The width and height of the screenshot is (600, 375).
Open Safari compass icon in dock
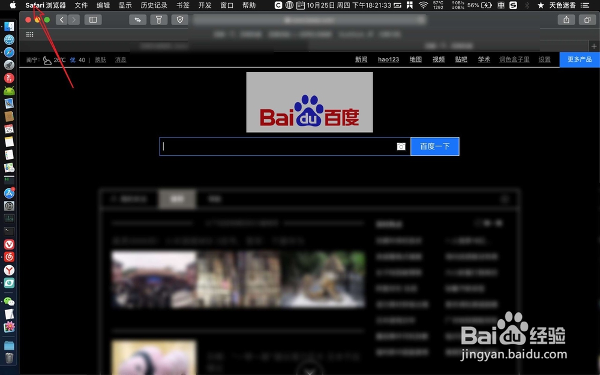tap(9, 52)
